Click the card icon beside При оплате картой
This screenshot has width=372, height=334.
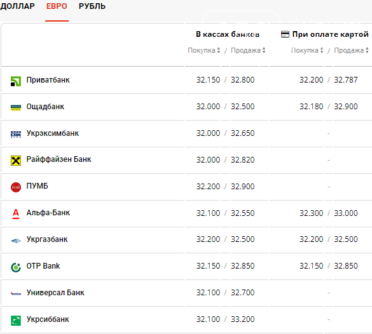pyautogui.click(x=285, y=34)
